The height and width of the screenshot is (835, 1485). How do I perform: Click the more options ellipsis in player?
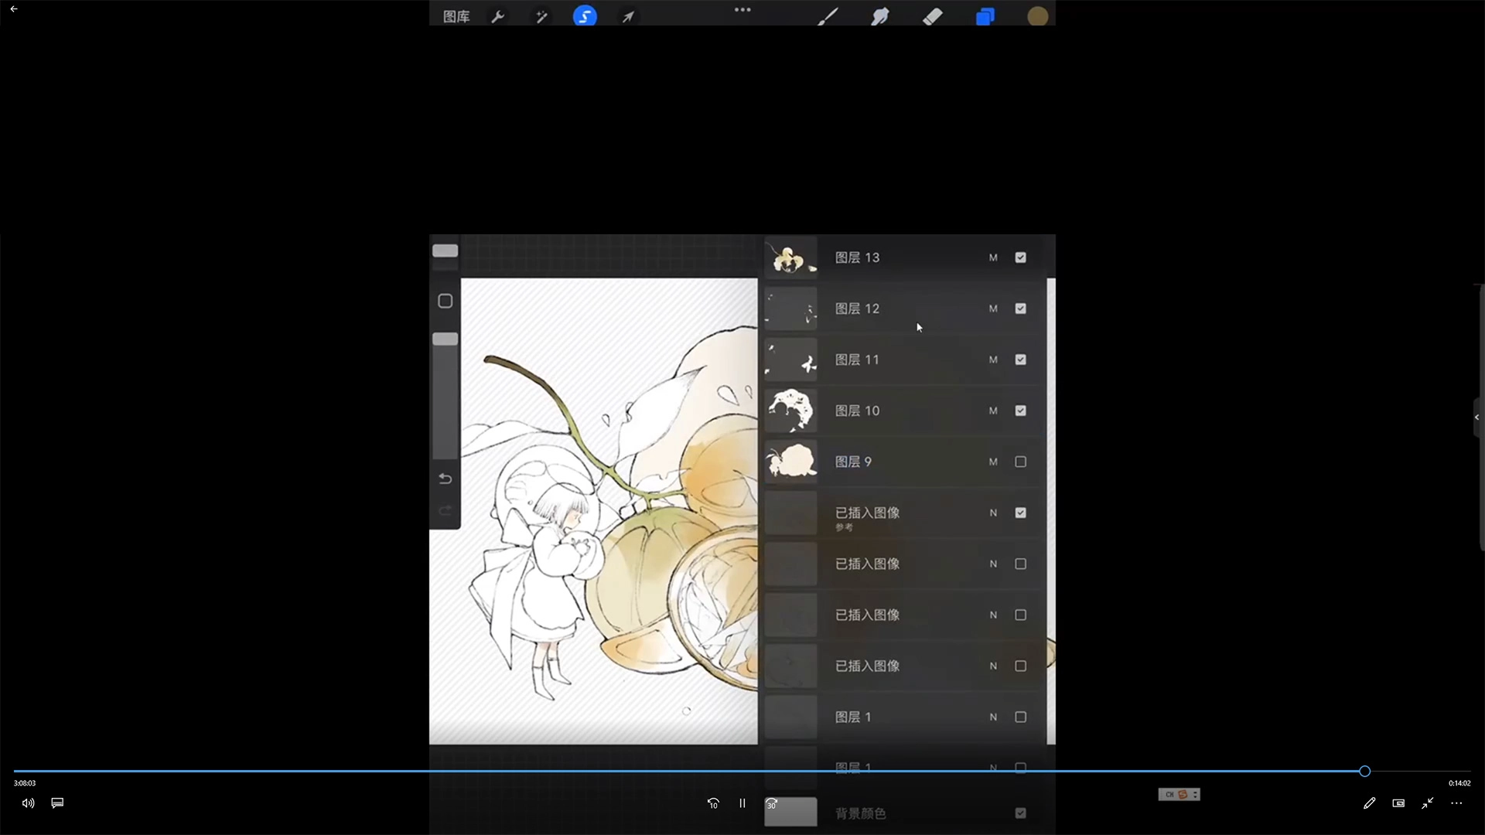pyautogui.click(x=1456, y=803)
